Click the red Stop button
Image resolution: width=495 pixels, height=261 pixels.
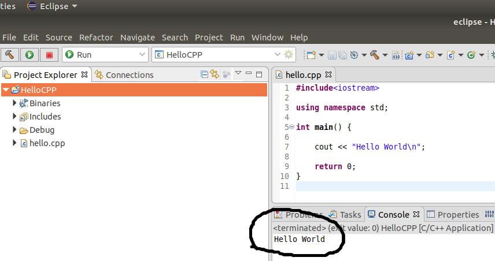click(x=49, y=55)
